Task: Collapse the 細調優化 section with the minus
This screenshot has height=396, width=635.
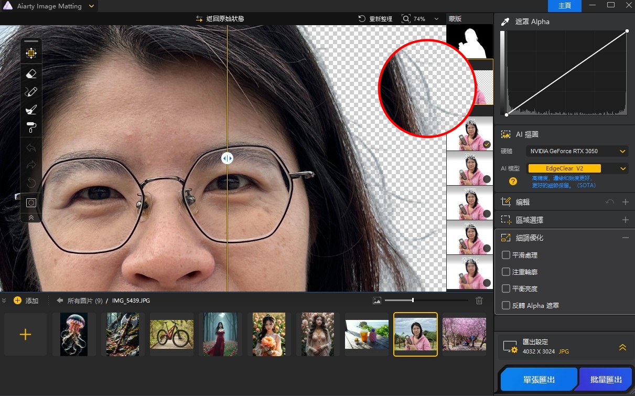Action: click(625, 238)
